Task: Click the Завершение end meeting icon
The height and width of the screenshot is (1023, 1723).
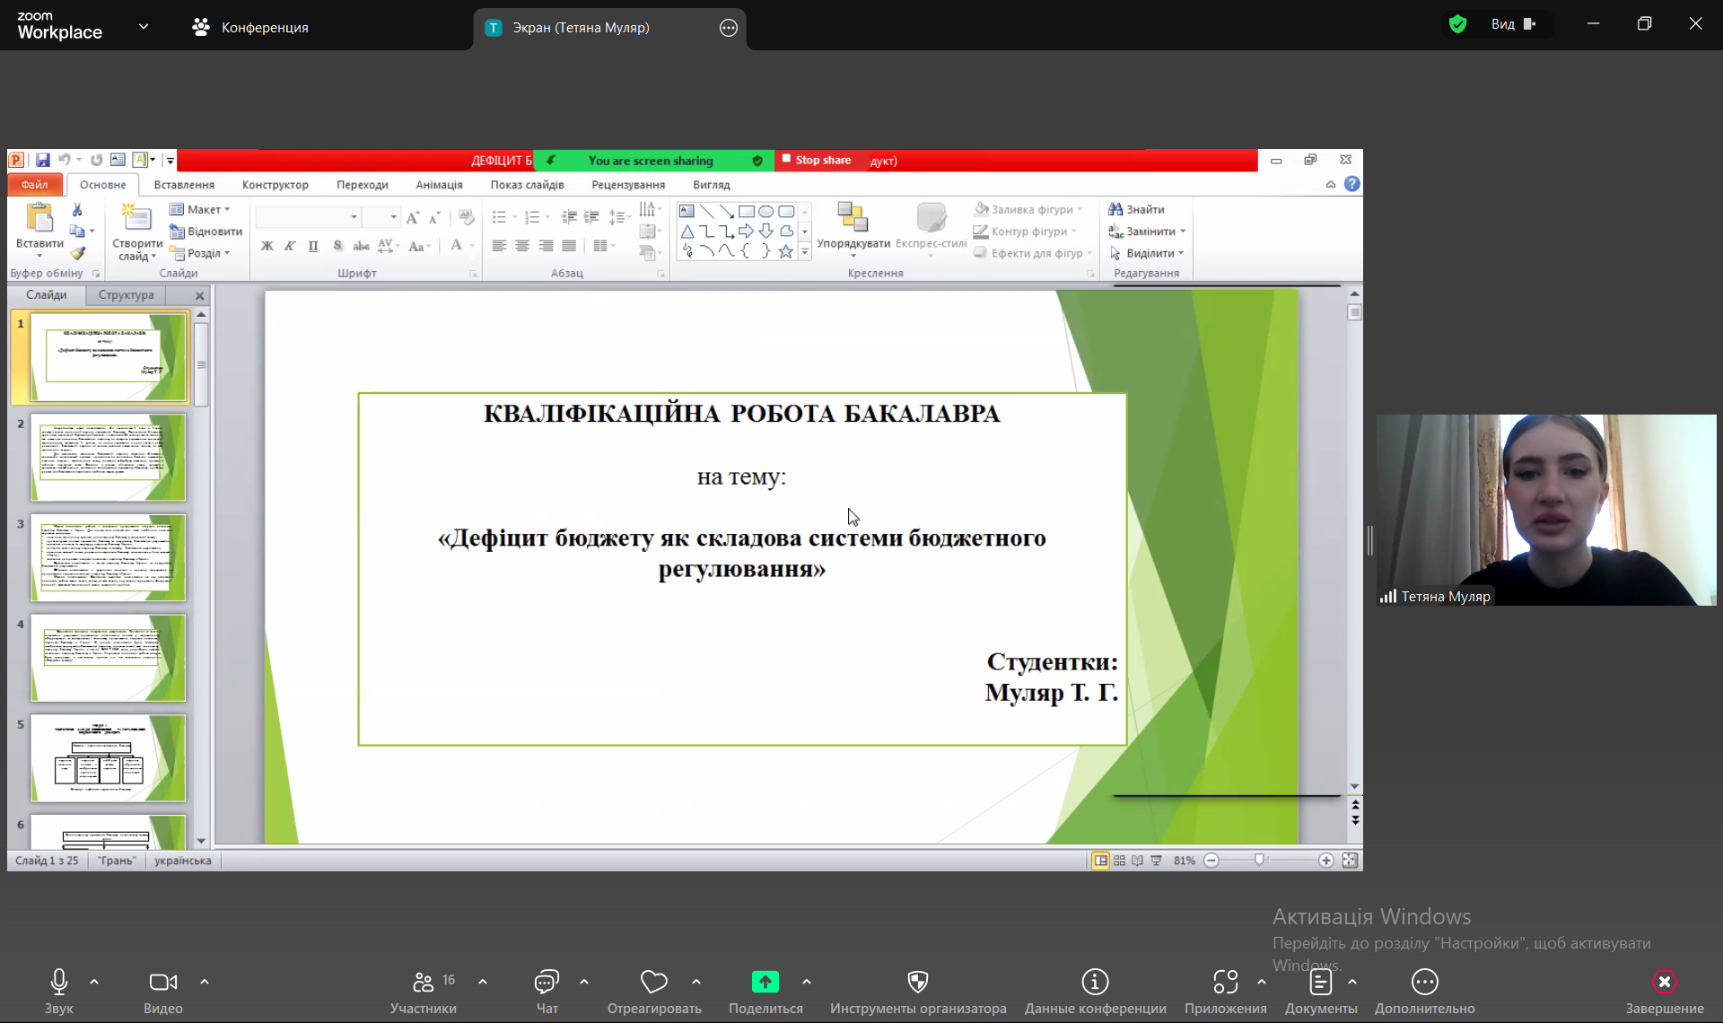Action: pos(1664,982)
